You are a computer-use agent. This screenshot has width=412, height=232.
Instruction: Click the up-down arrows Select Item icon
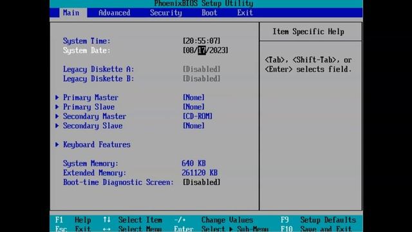click(107, 220)
